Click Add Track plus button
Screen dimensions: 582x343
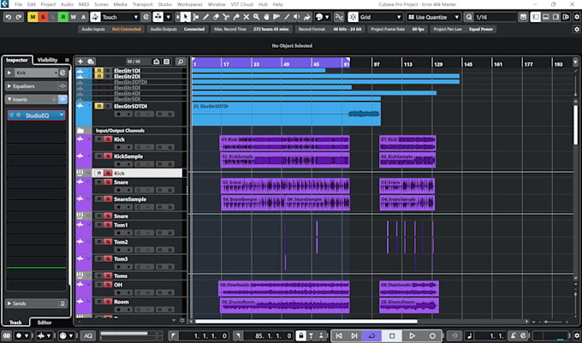(x=80, y=62)
